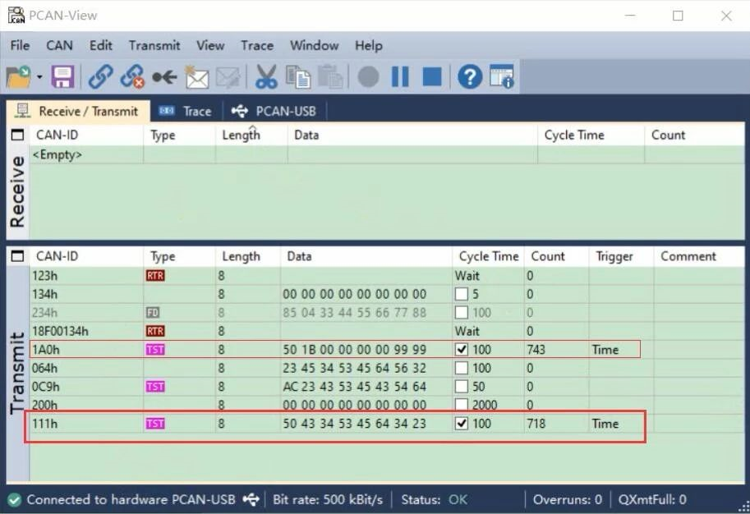Click the green connection status check icon
This screenshot has width=750, height=514.
tap(14, 500)
